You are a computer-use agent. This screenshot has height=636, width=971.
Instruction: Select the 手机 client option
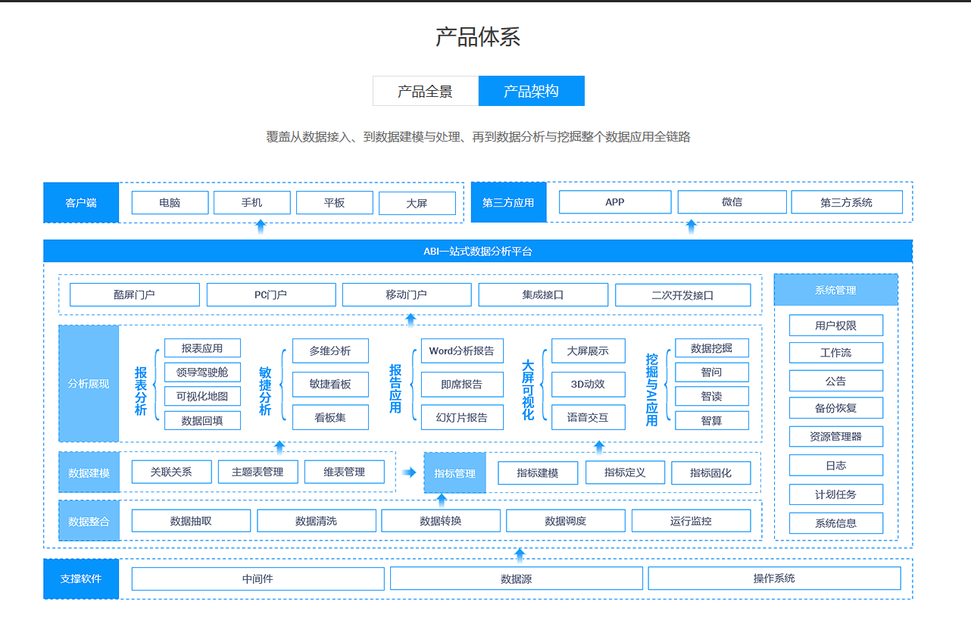(x=252, y=202)
